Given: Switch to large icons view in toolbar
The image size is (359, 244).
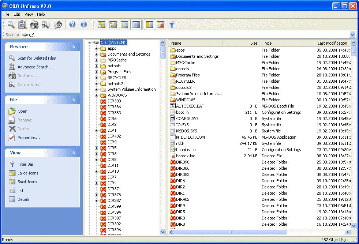Looking at the screenshot, I should pyautogui.click(x=102, y=25).
